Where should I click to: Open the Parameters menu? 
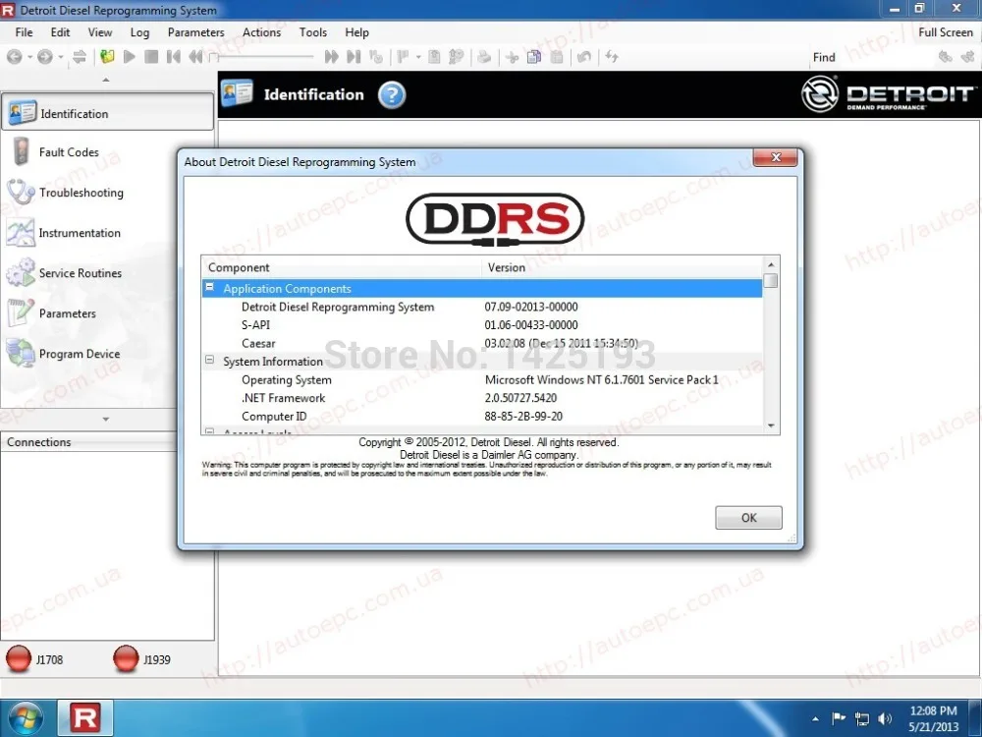coord(195,32)
